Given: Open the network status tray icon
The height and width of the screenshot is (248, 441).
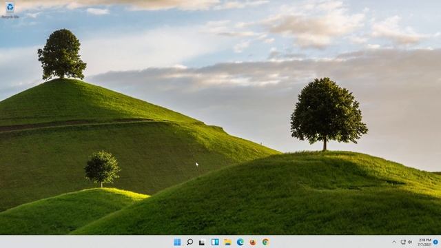Looking at the screenshot, I should pos(403,242).
